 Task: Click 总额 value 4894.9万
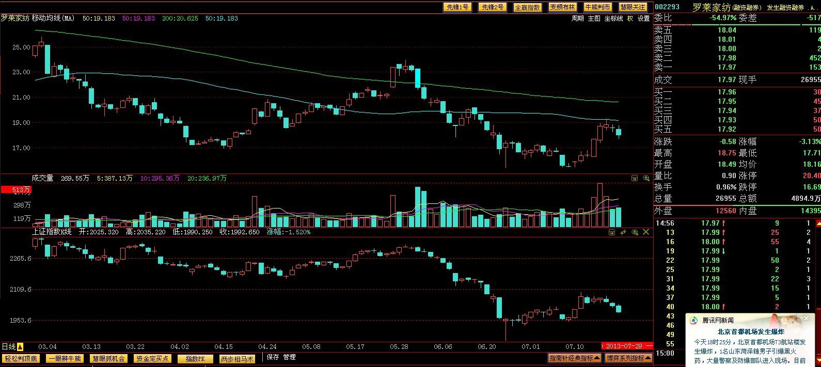pos(806,198)
